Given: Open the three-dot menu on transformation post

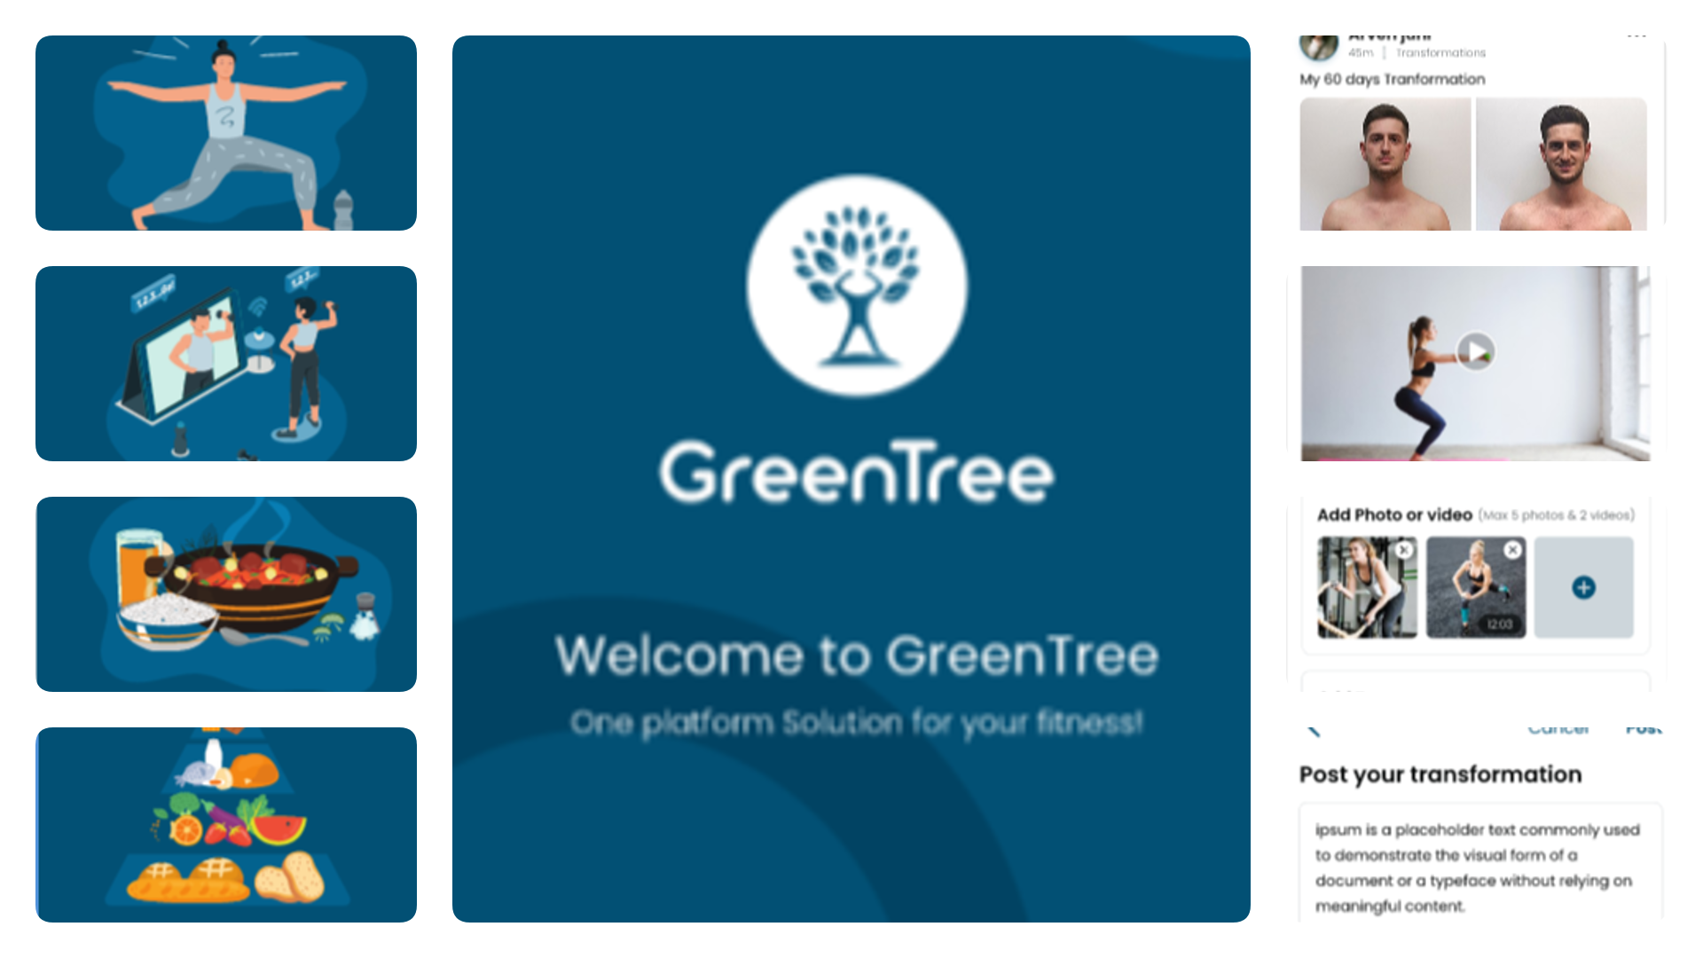Looking at the screenshot, I should pyautogui.click(x=1636, y=37).
